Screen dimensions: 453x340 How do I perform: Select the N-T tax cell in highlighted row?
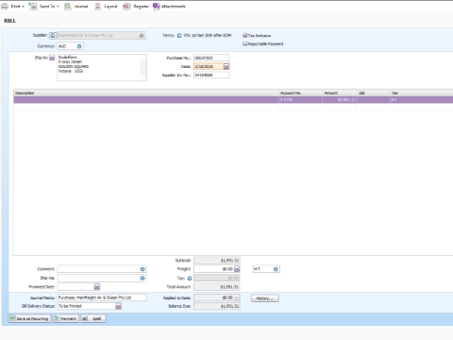(x=421, y=100)
